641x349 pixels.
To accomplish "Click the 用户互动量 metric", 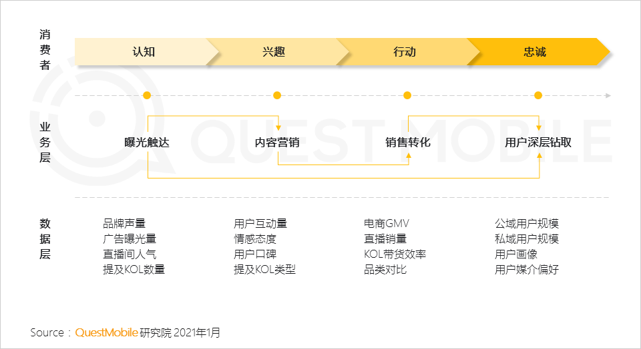I will click(x=260, y=223).
